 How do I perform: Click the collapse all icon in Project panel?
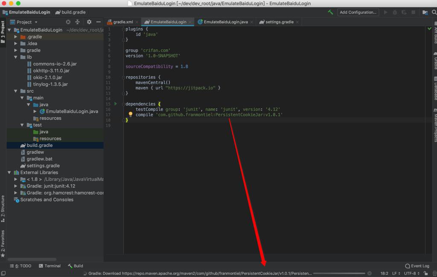point(78,22)
